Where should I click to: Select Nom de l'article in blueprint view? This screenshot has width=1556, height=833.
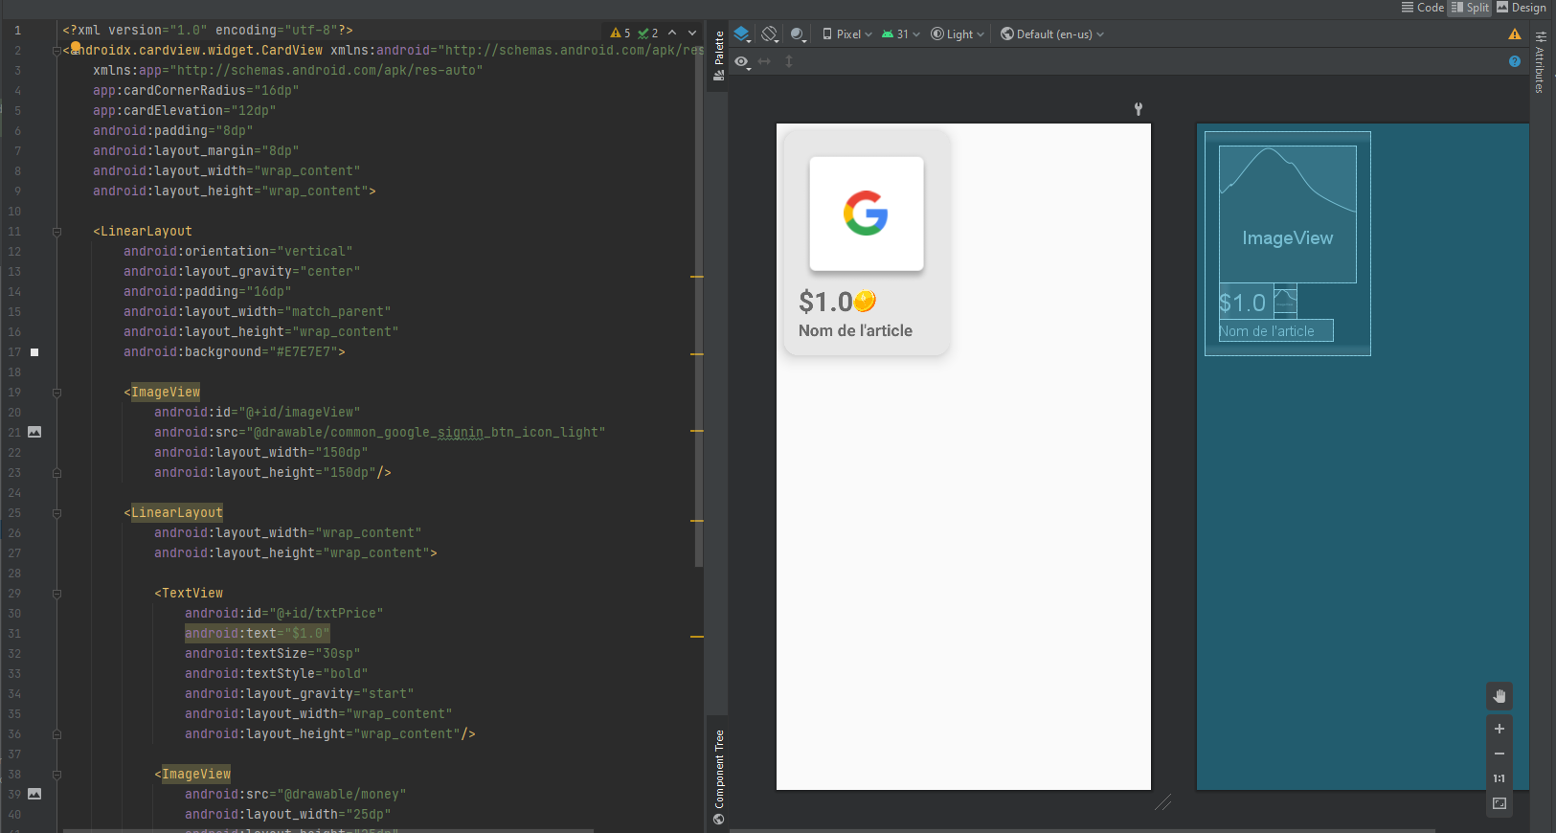[1275, 330]
